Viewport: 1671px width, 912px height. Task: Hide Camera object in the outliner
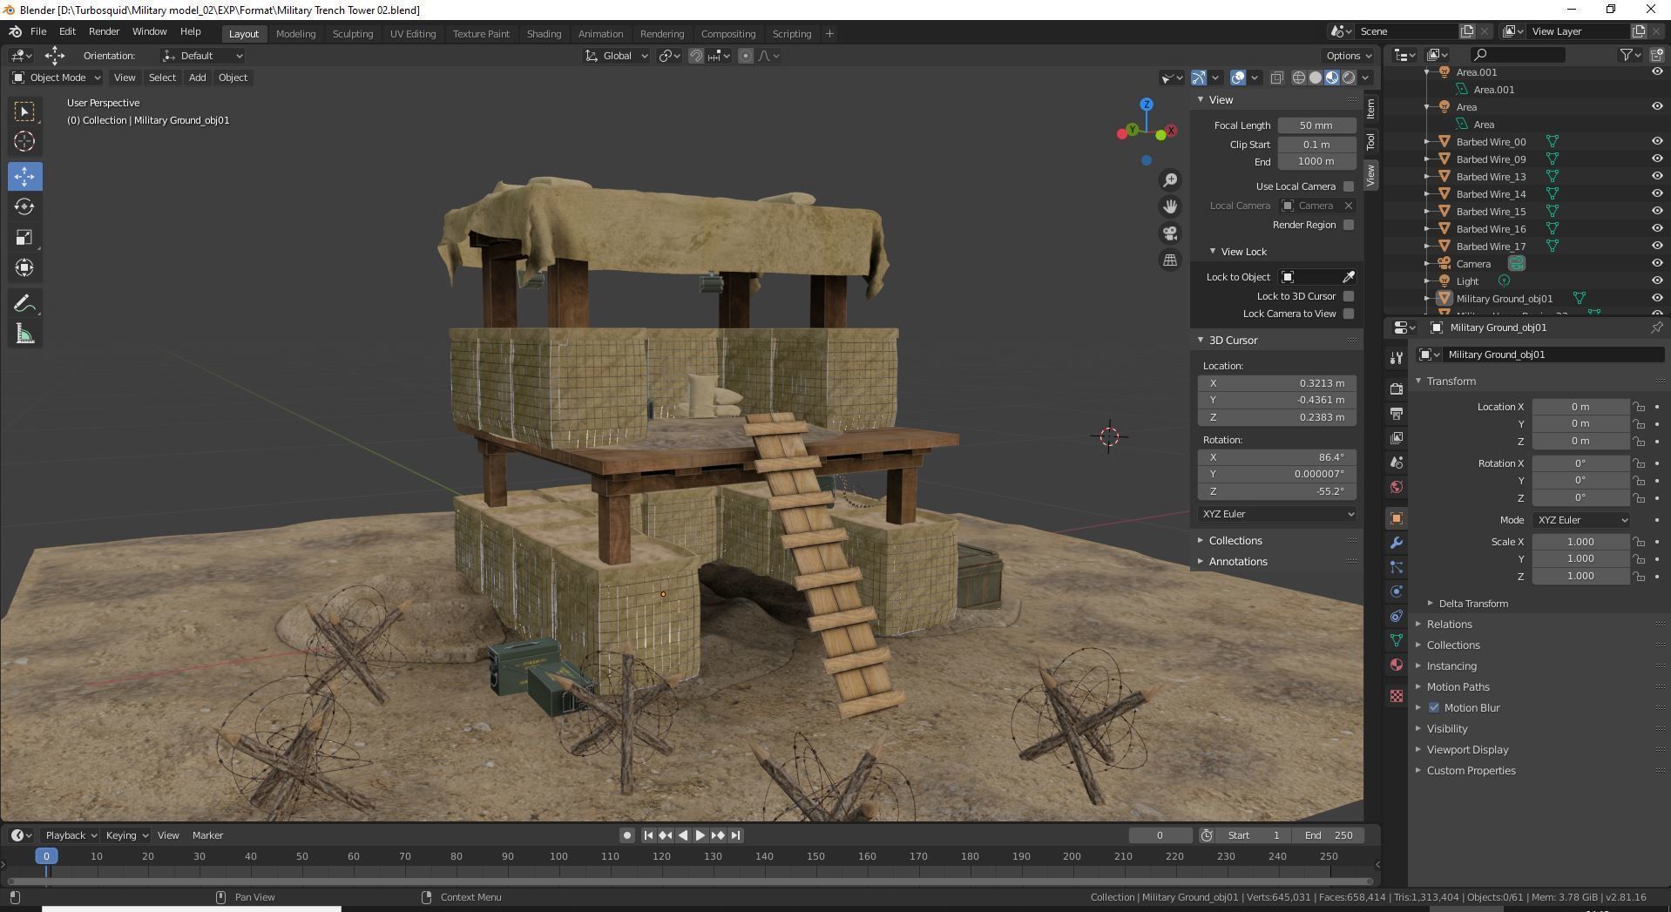point(1656,263)
